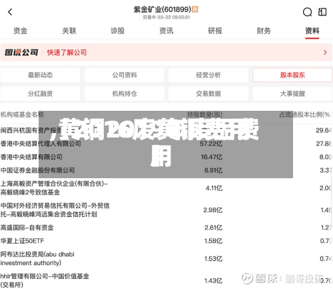Screen dimensions: 333x289
Task: Switch to the 资讯 tab
Action: (166, 31)
